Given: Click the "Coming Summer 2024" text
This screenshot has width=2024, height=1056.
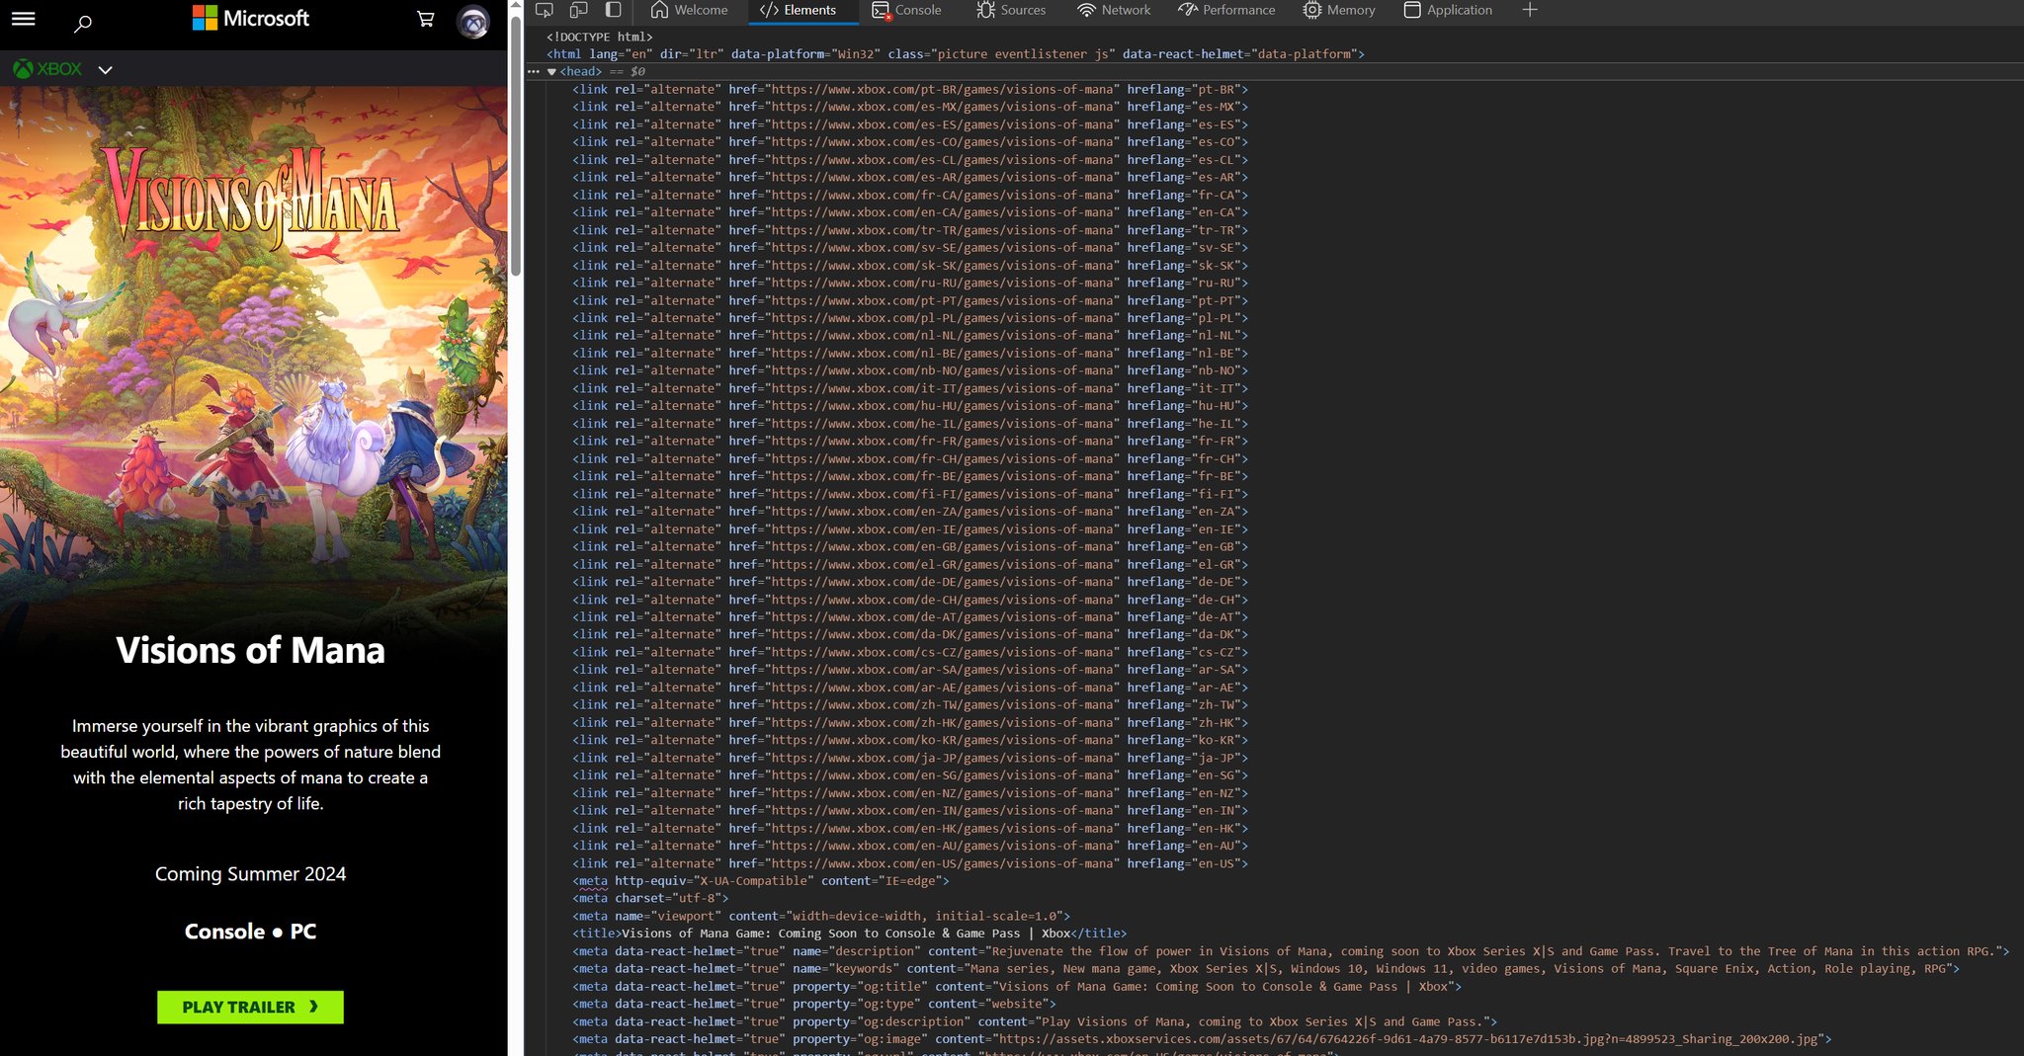Looking at the screenshot, I should coord(251,874).
